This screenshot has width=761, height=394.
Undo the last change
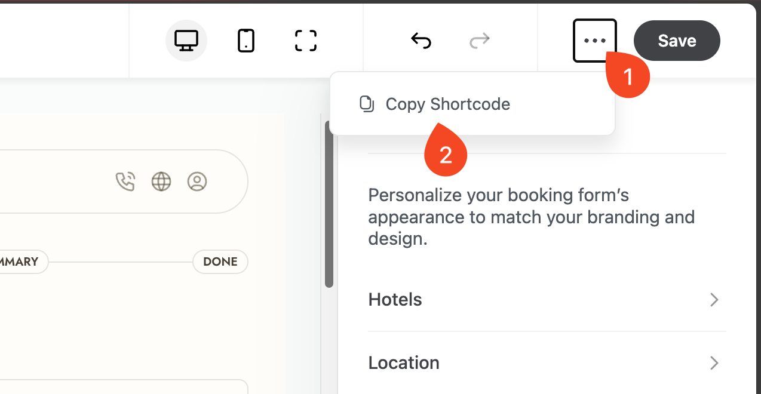[x=421, y=41]
